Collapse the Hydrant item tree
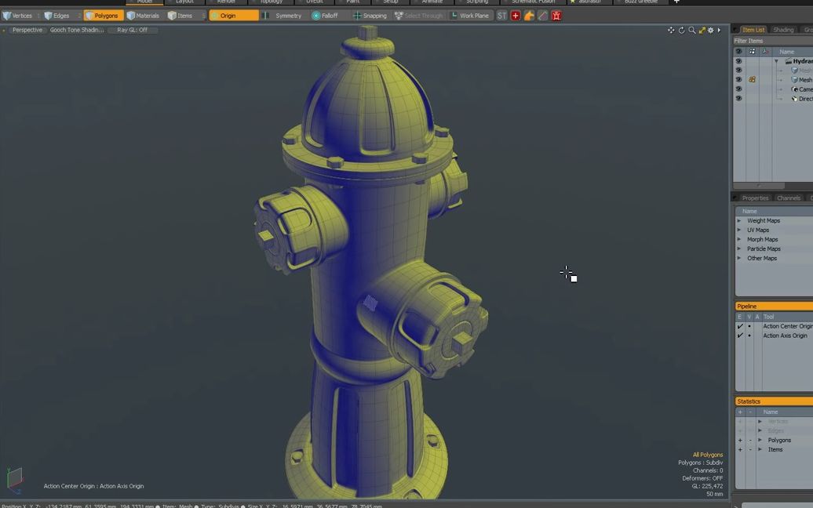 [776, 60]
